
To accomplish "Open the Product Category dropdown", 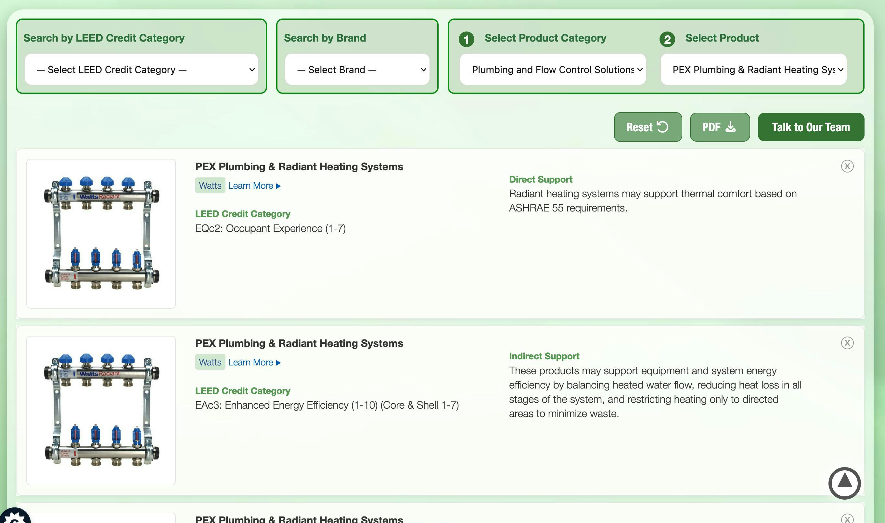I will [553, 70].
